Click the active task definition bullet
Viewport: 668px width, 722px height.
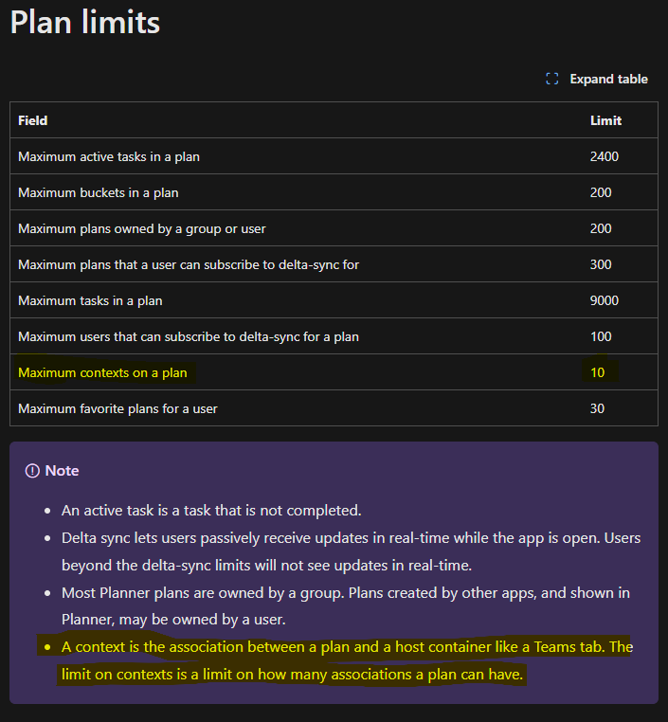[211, 510]
